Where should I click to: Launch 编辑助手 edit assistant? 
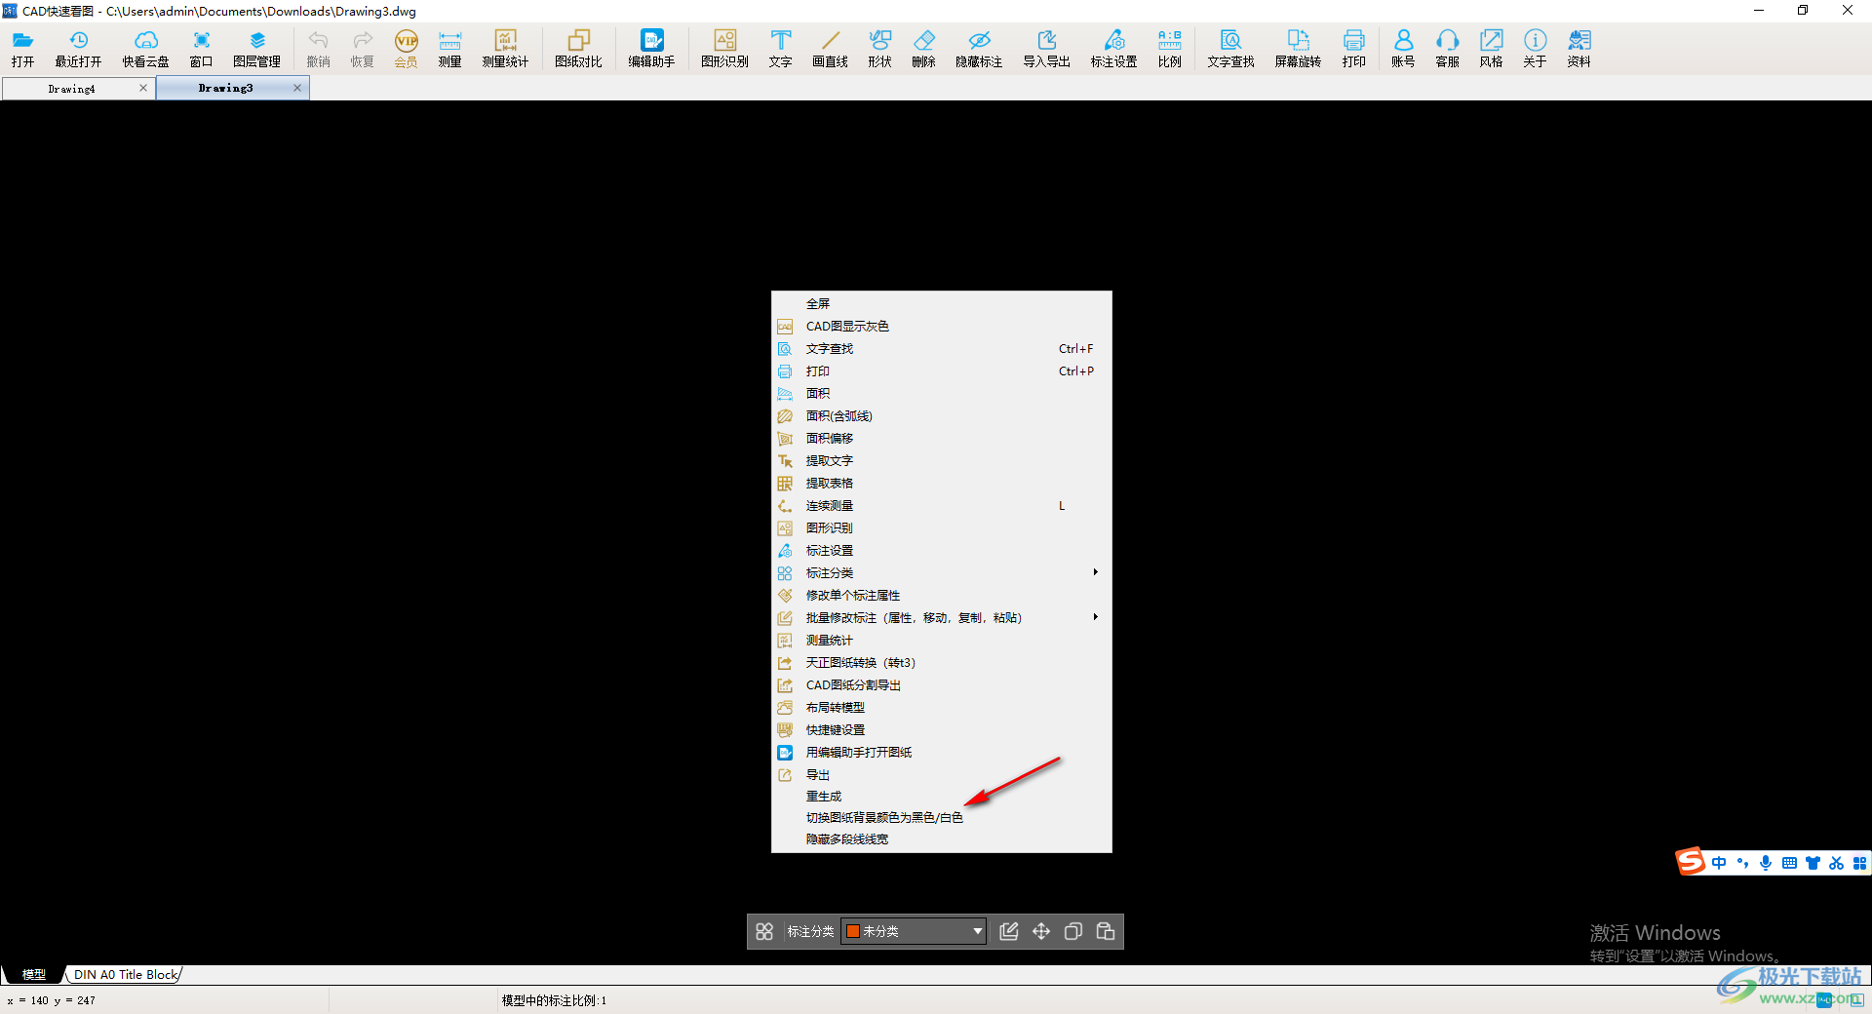pos(651,48)
